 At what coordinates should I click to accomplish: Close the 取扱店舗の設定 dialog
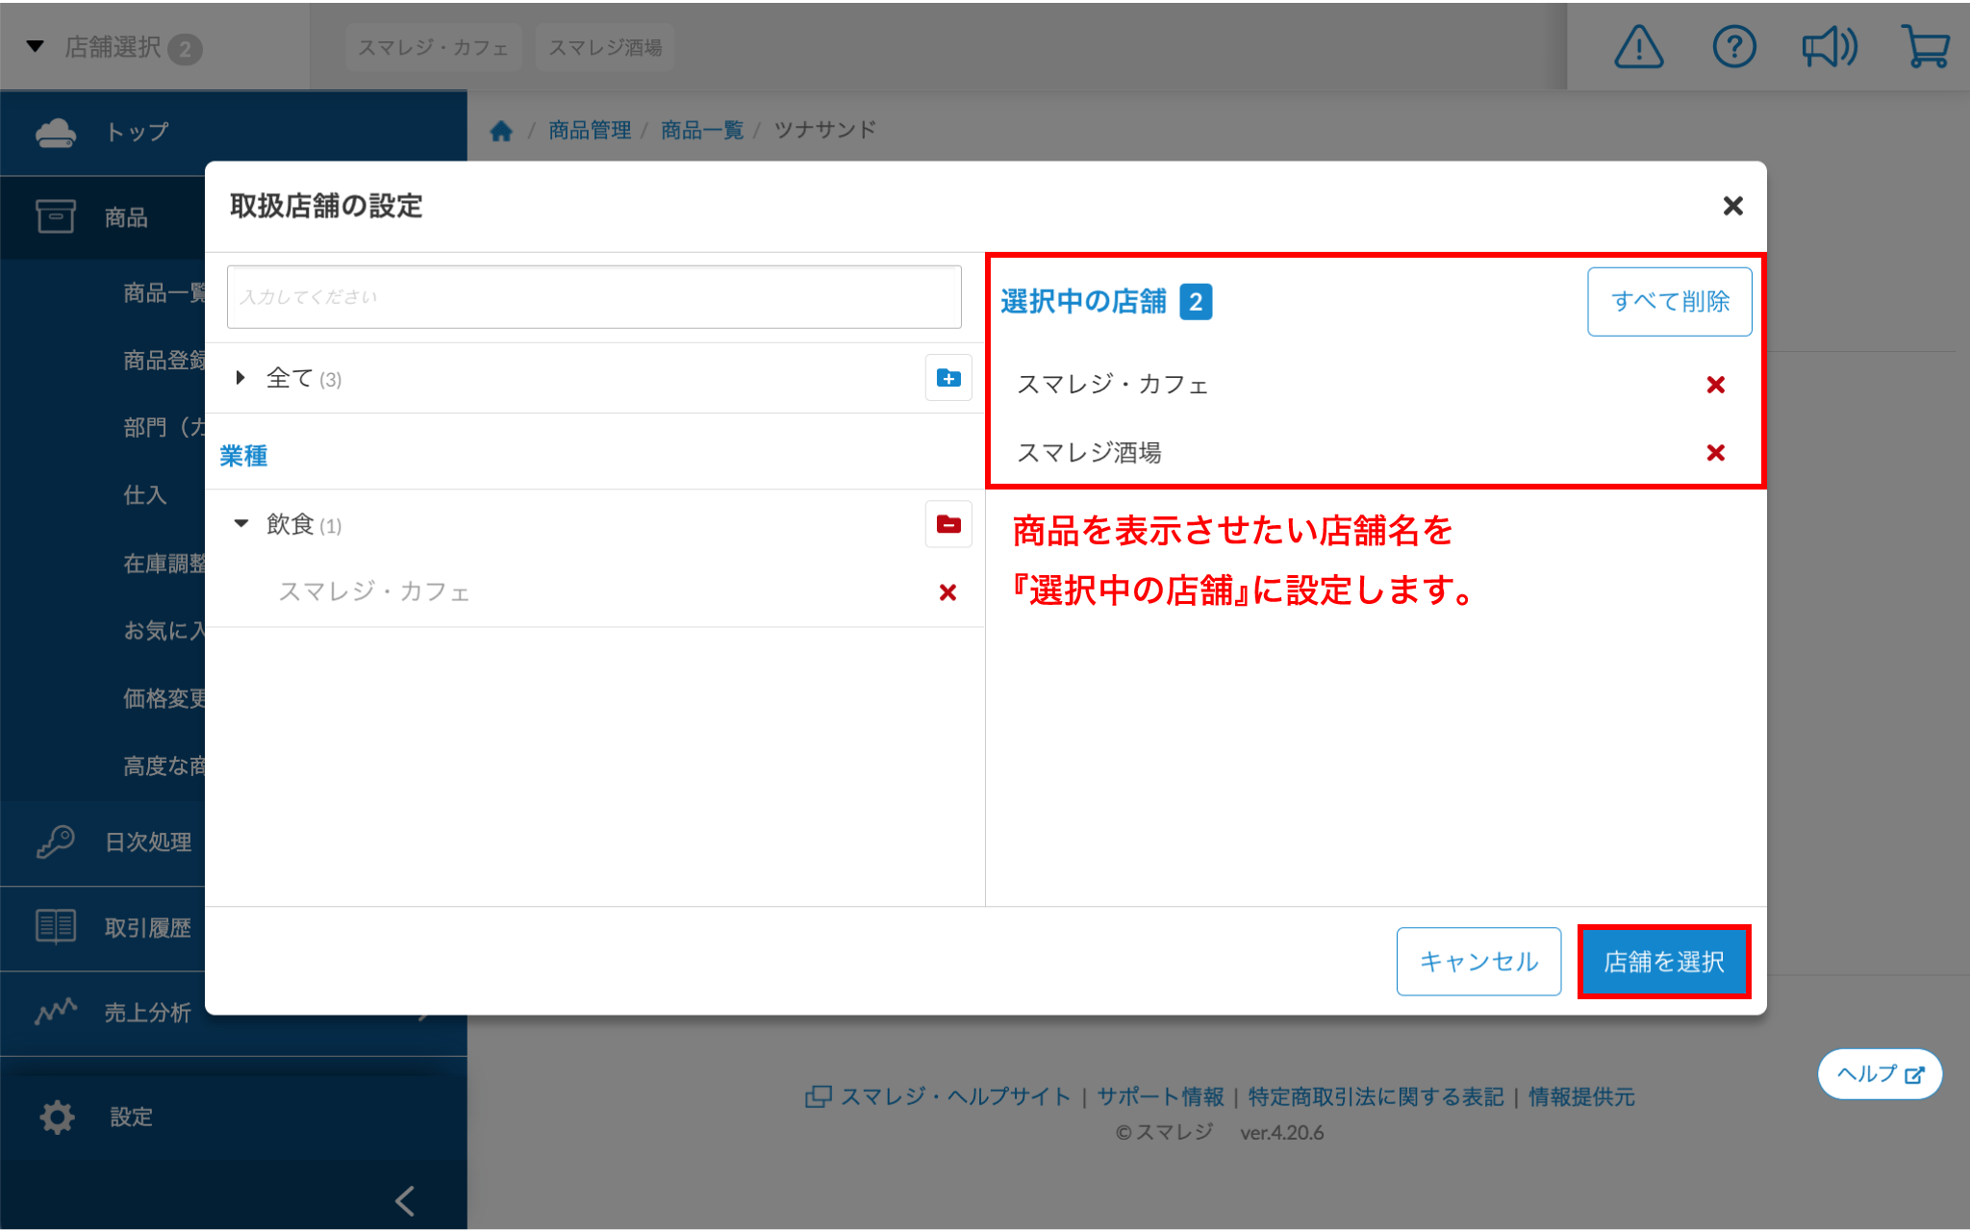coord(1732,206)
